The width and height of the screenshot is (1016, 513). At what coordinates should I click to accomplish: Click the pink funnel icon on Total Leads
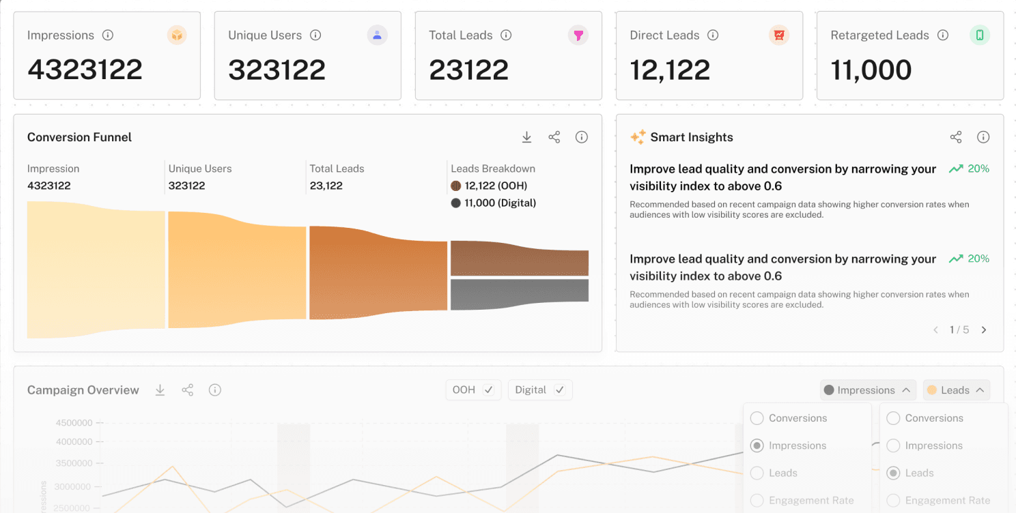click(x=578, y=35)
